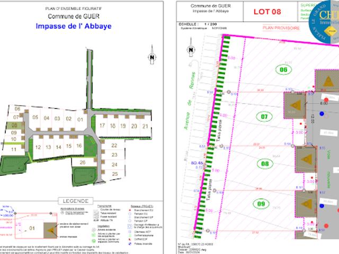This screenshot has height=254, width=339.
Task: Select lot 16 on the overview plan
Action: [79, 146]
